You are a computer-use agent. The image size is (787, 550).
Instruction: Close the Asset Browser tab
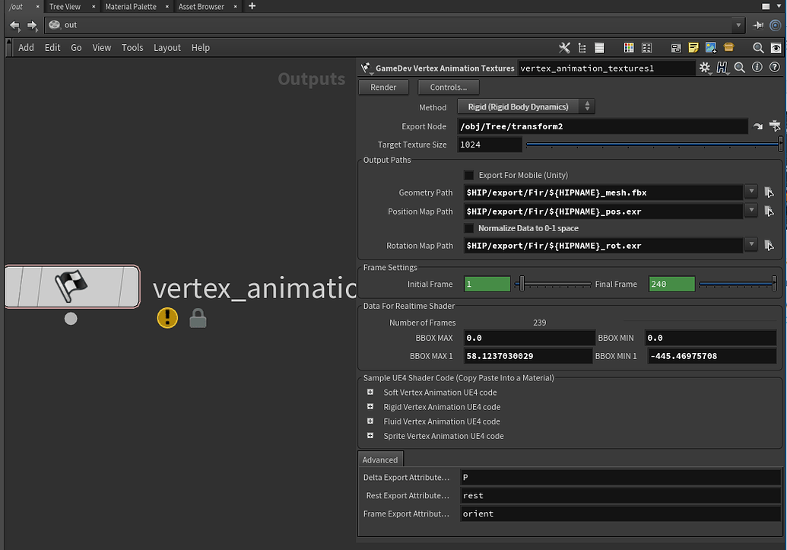pyautogui.click(x=236, y=7)
